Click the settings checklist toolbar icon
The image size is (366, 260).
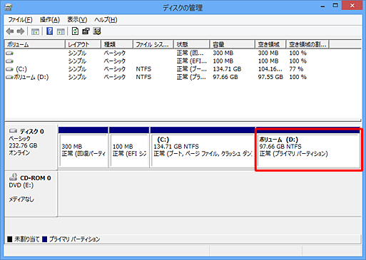[x=97, y=31]
